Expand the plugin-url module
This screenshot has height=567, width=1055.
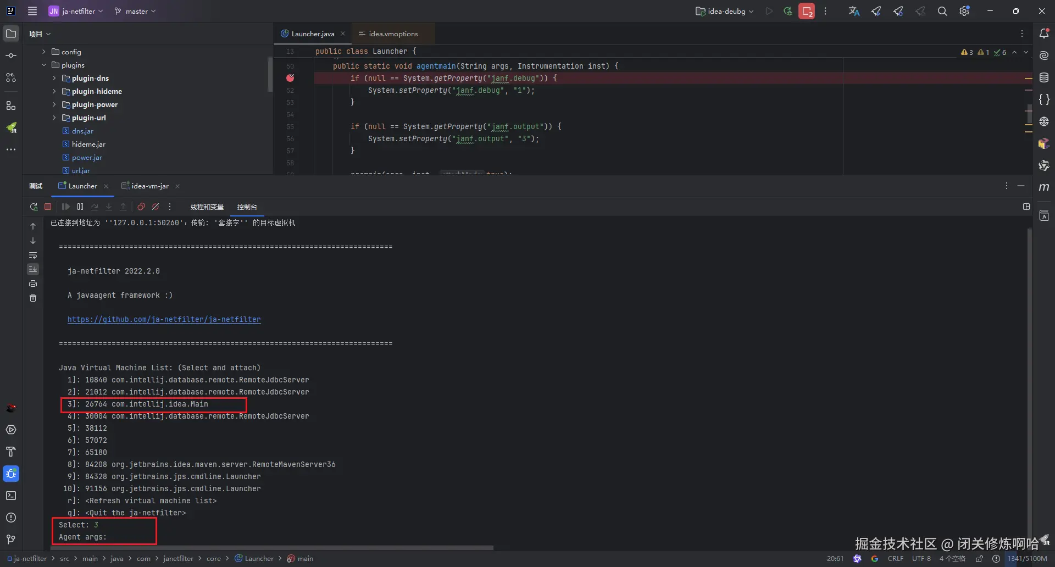point(54,118)
